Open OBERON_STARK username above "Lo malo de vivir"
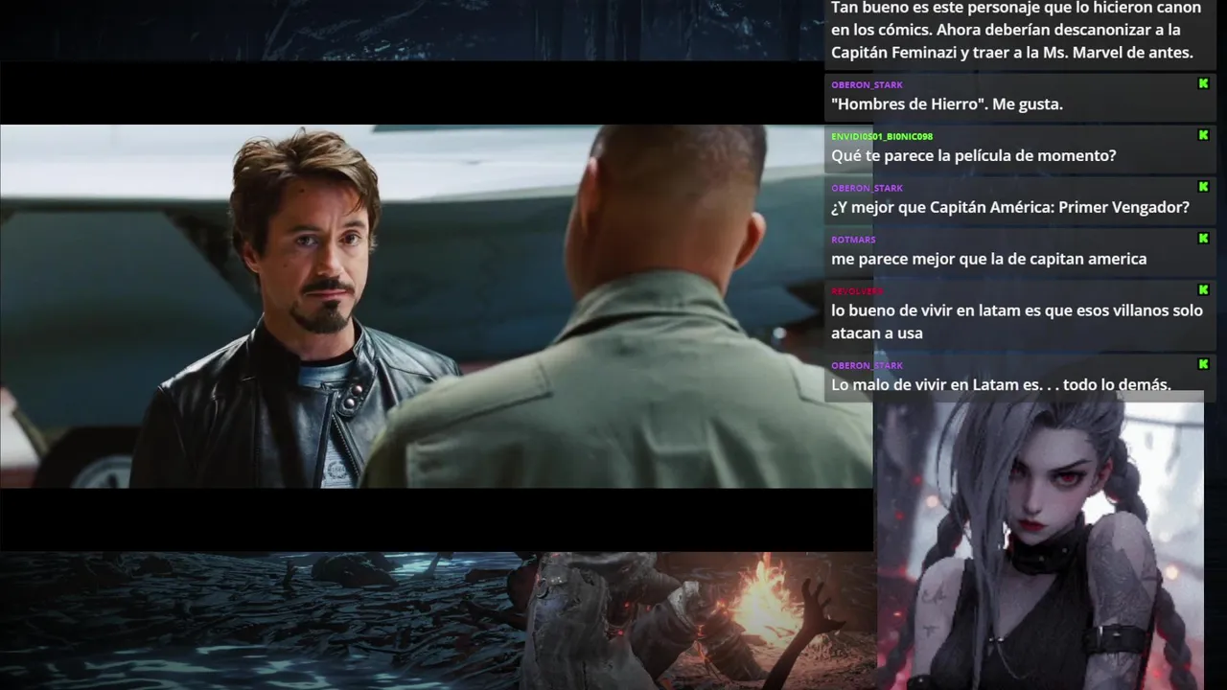 point(867,366)
